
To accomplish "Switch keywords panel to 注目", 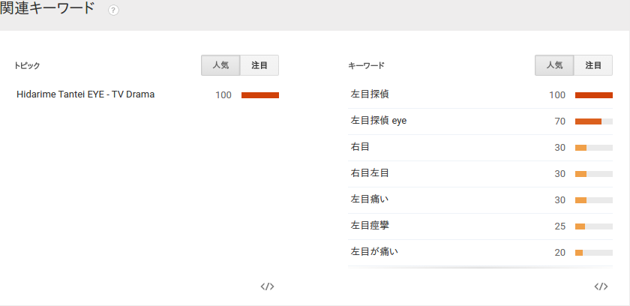I will click(x=593, y=65).
